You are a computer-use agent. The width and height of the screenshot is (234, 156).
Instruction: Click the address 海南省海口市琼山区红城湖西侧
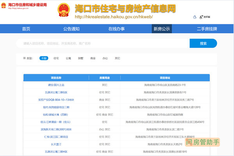point(165,115)
